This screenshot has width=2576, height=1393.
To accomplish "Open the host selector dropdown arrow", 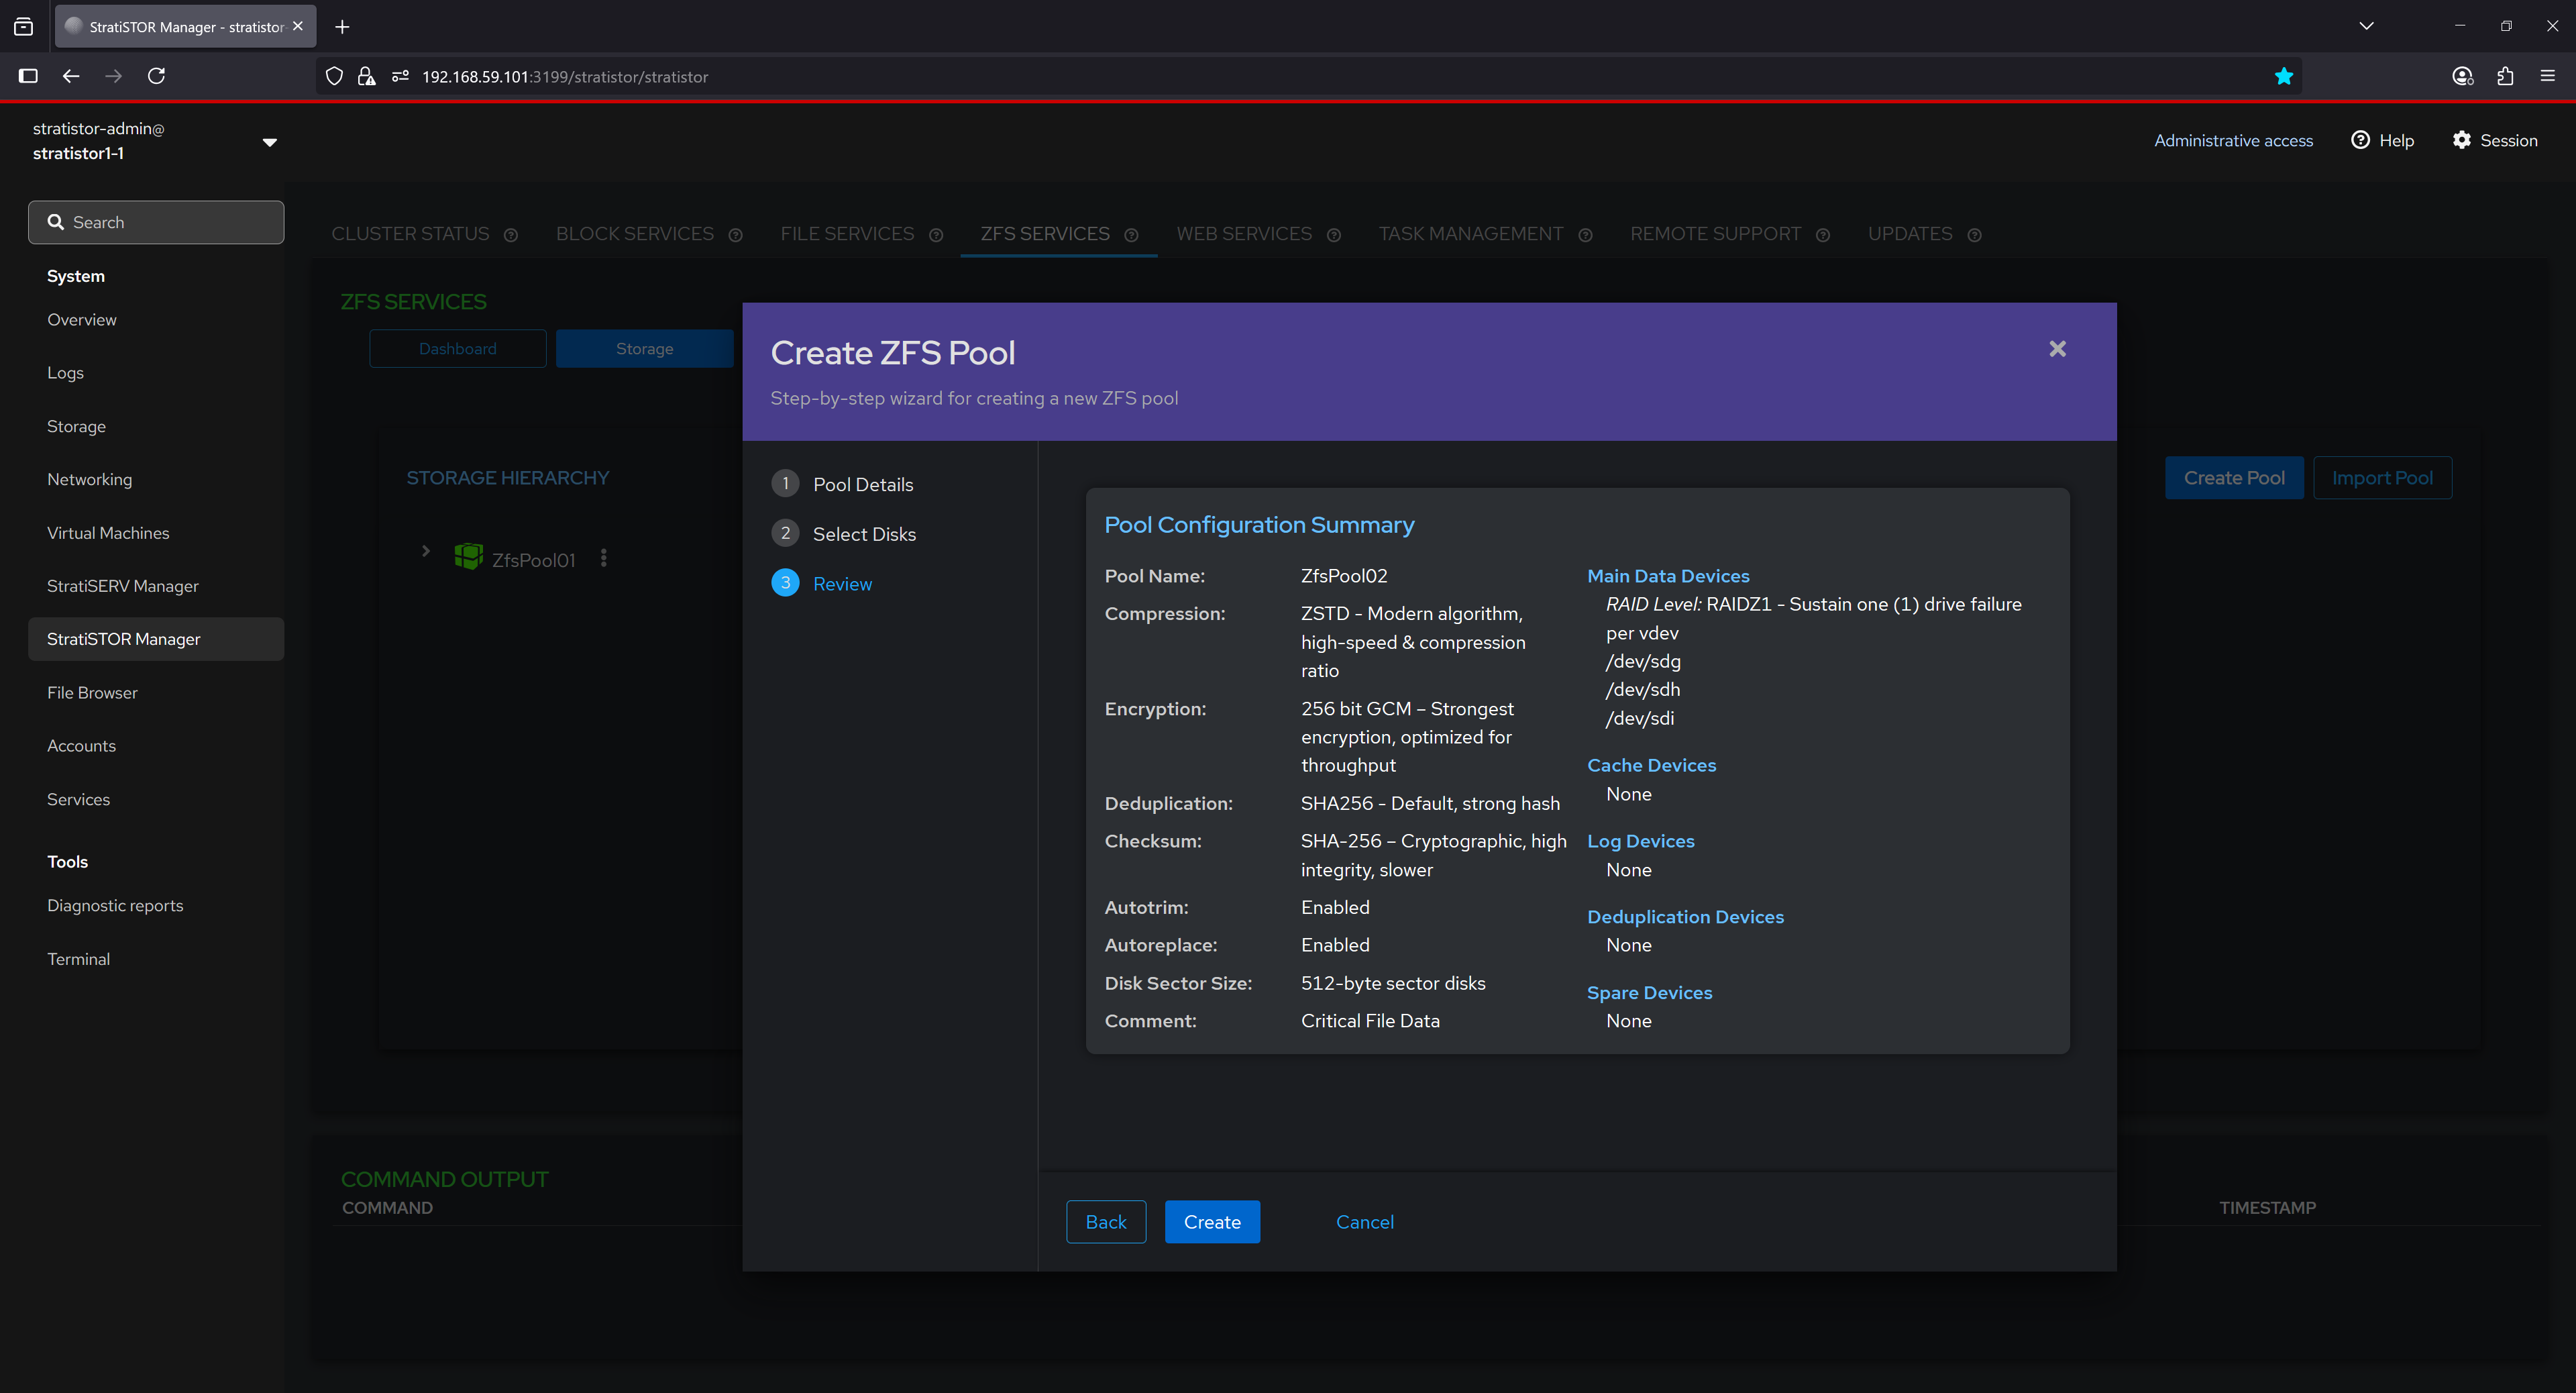I will click(269, 142).
